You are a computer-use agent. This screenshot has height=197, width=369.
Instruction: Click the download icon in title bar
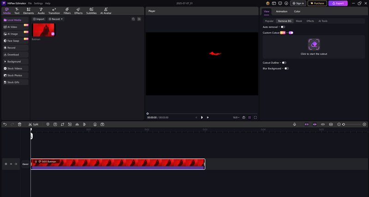pos(286,3)
